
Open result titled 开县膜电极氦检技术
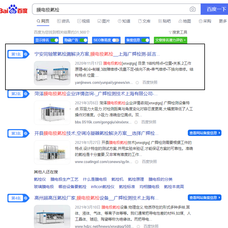(x=96, y=133)
